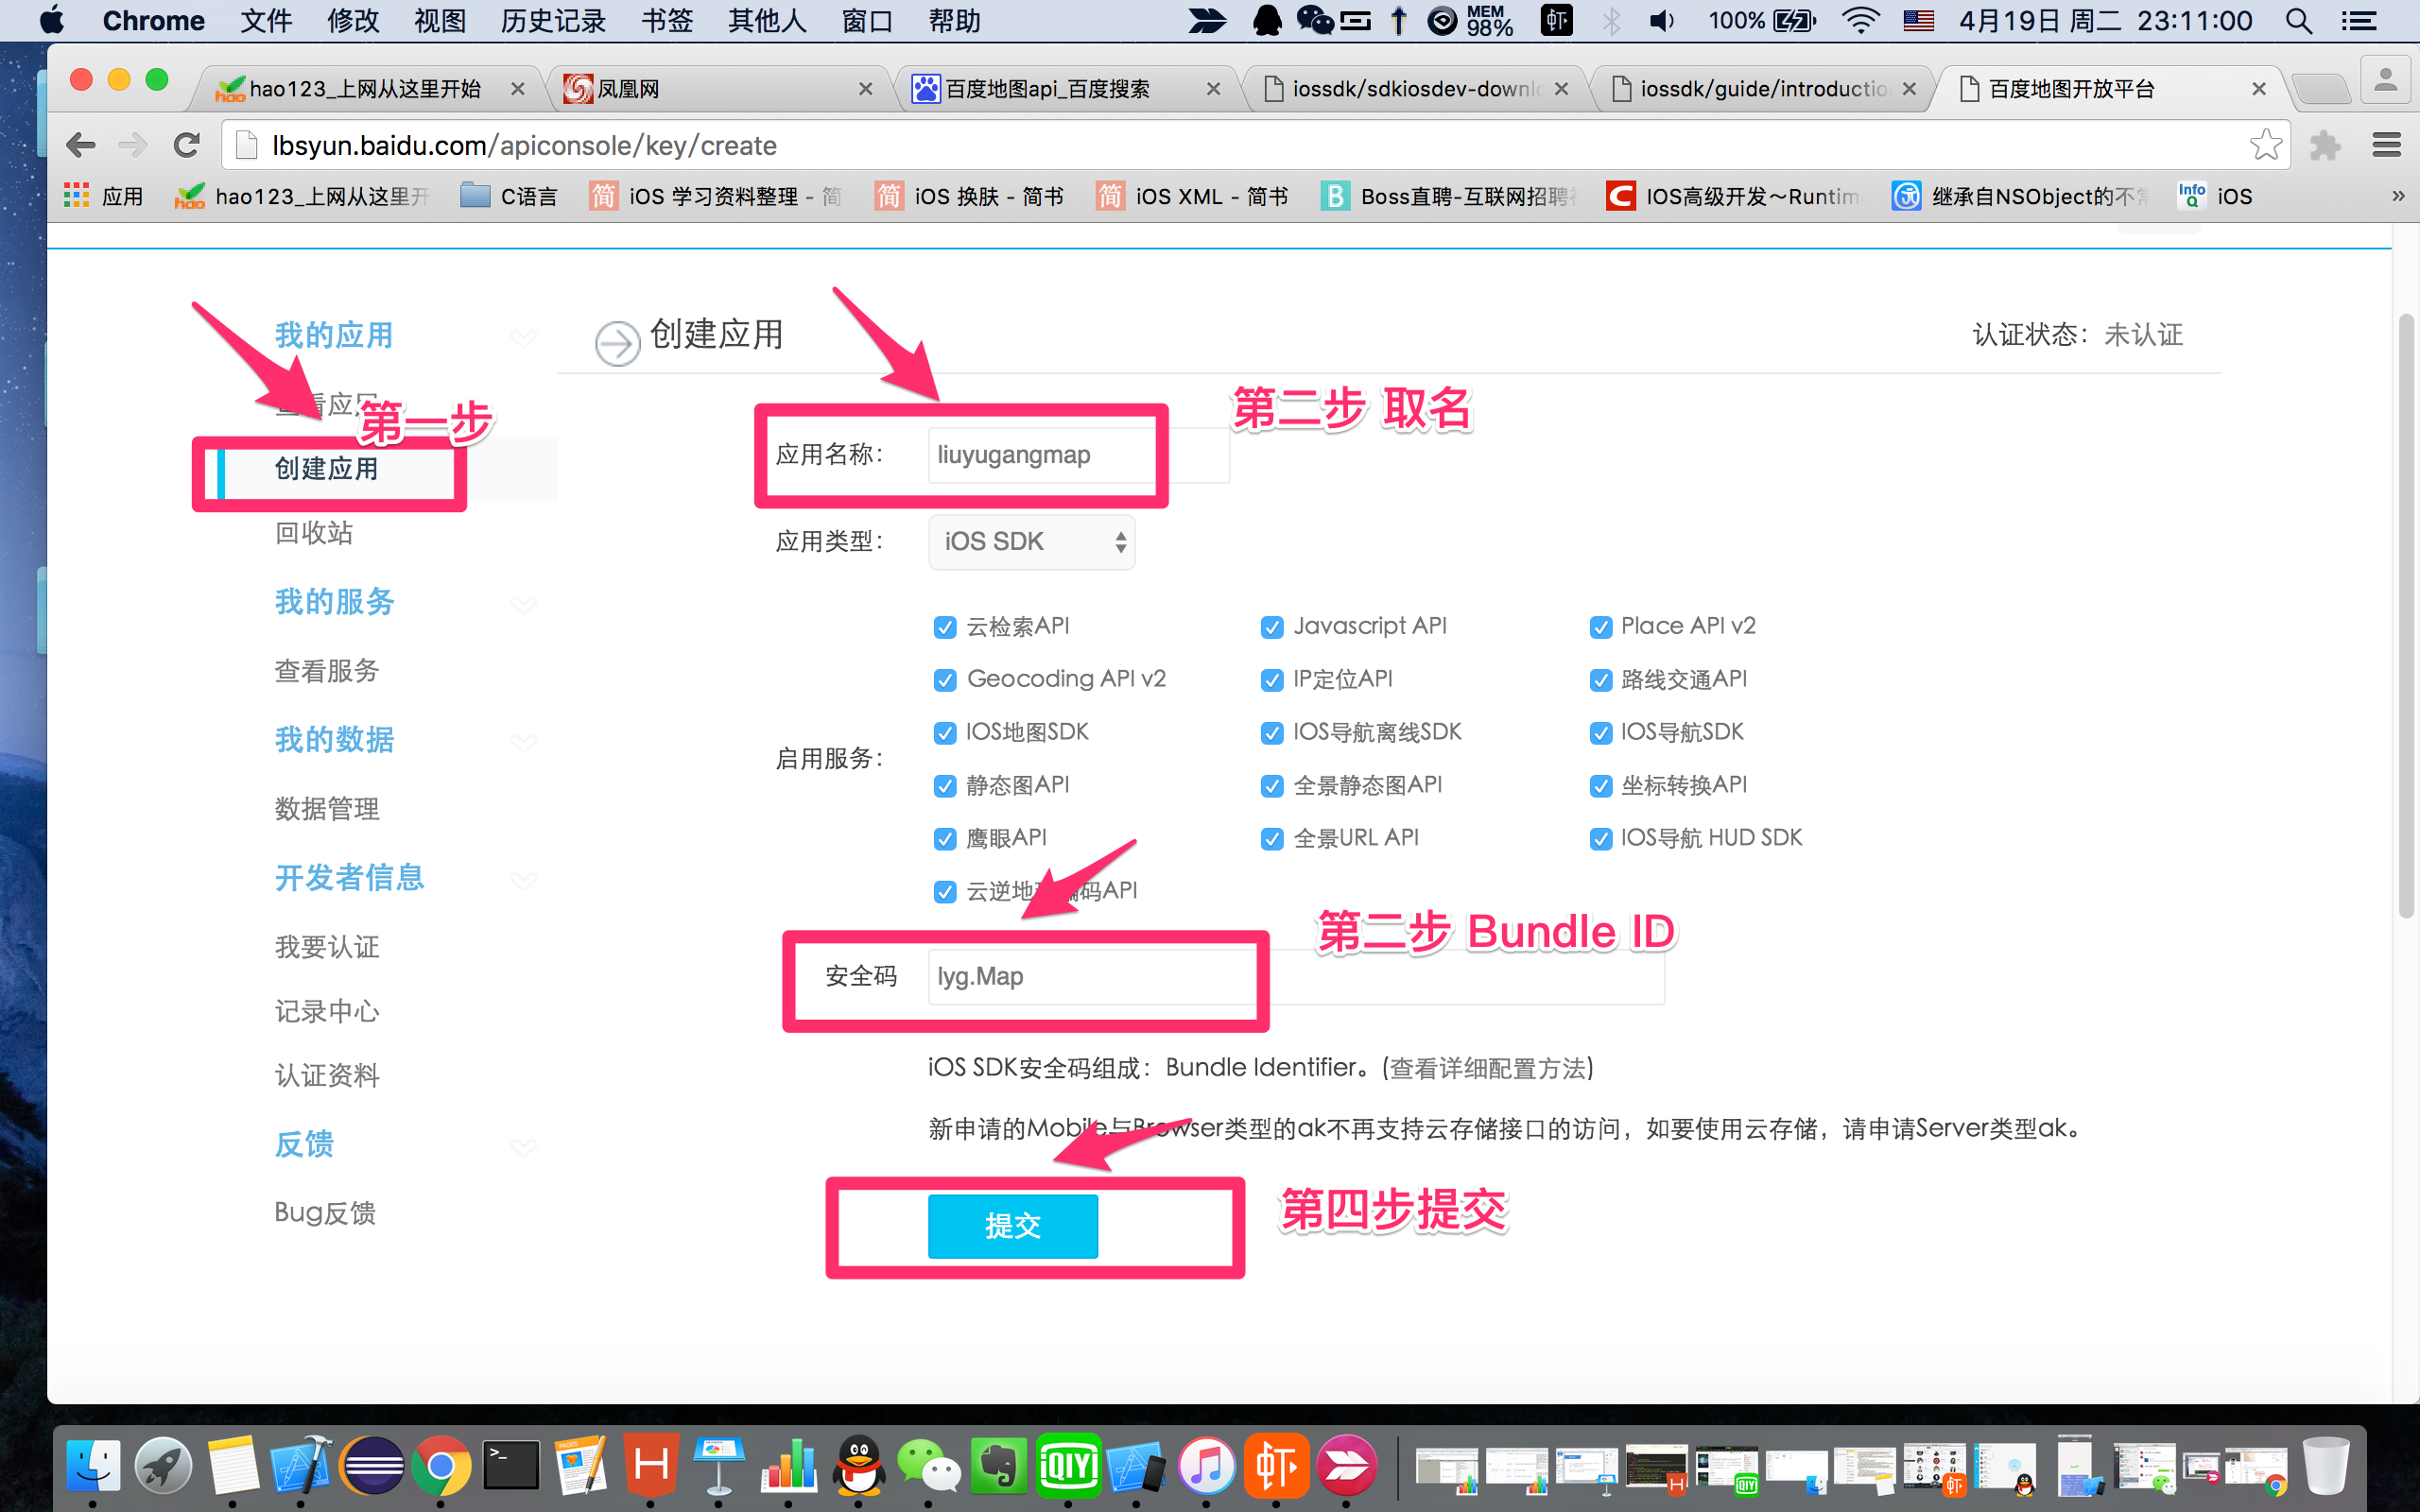Click the blue 提交 submit button
The width and height of the screenshot is (2420, 1512).
[1012, 1226]
